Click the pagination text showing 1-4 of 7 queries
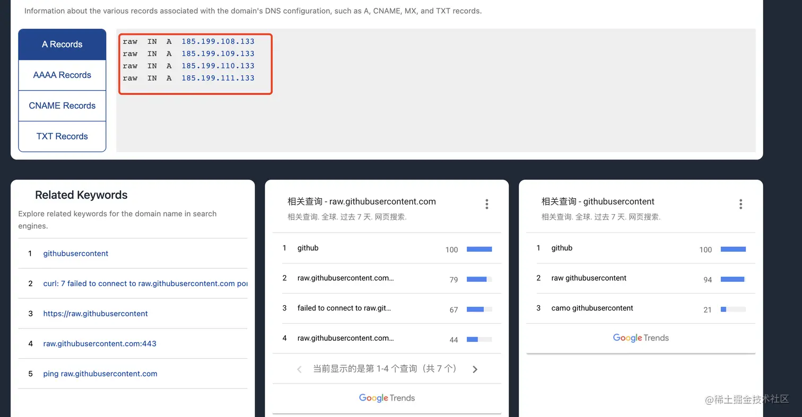This screenshot has height=417, width=802. point(385,369)
